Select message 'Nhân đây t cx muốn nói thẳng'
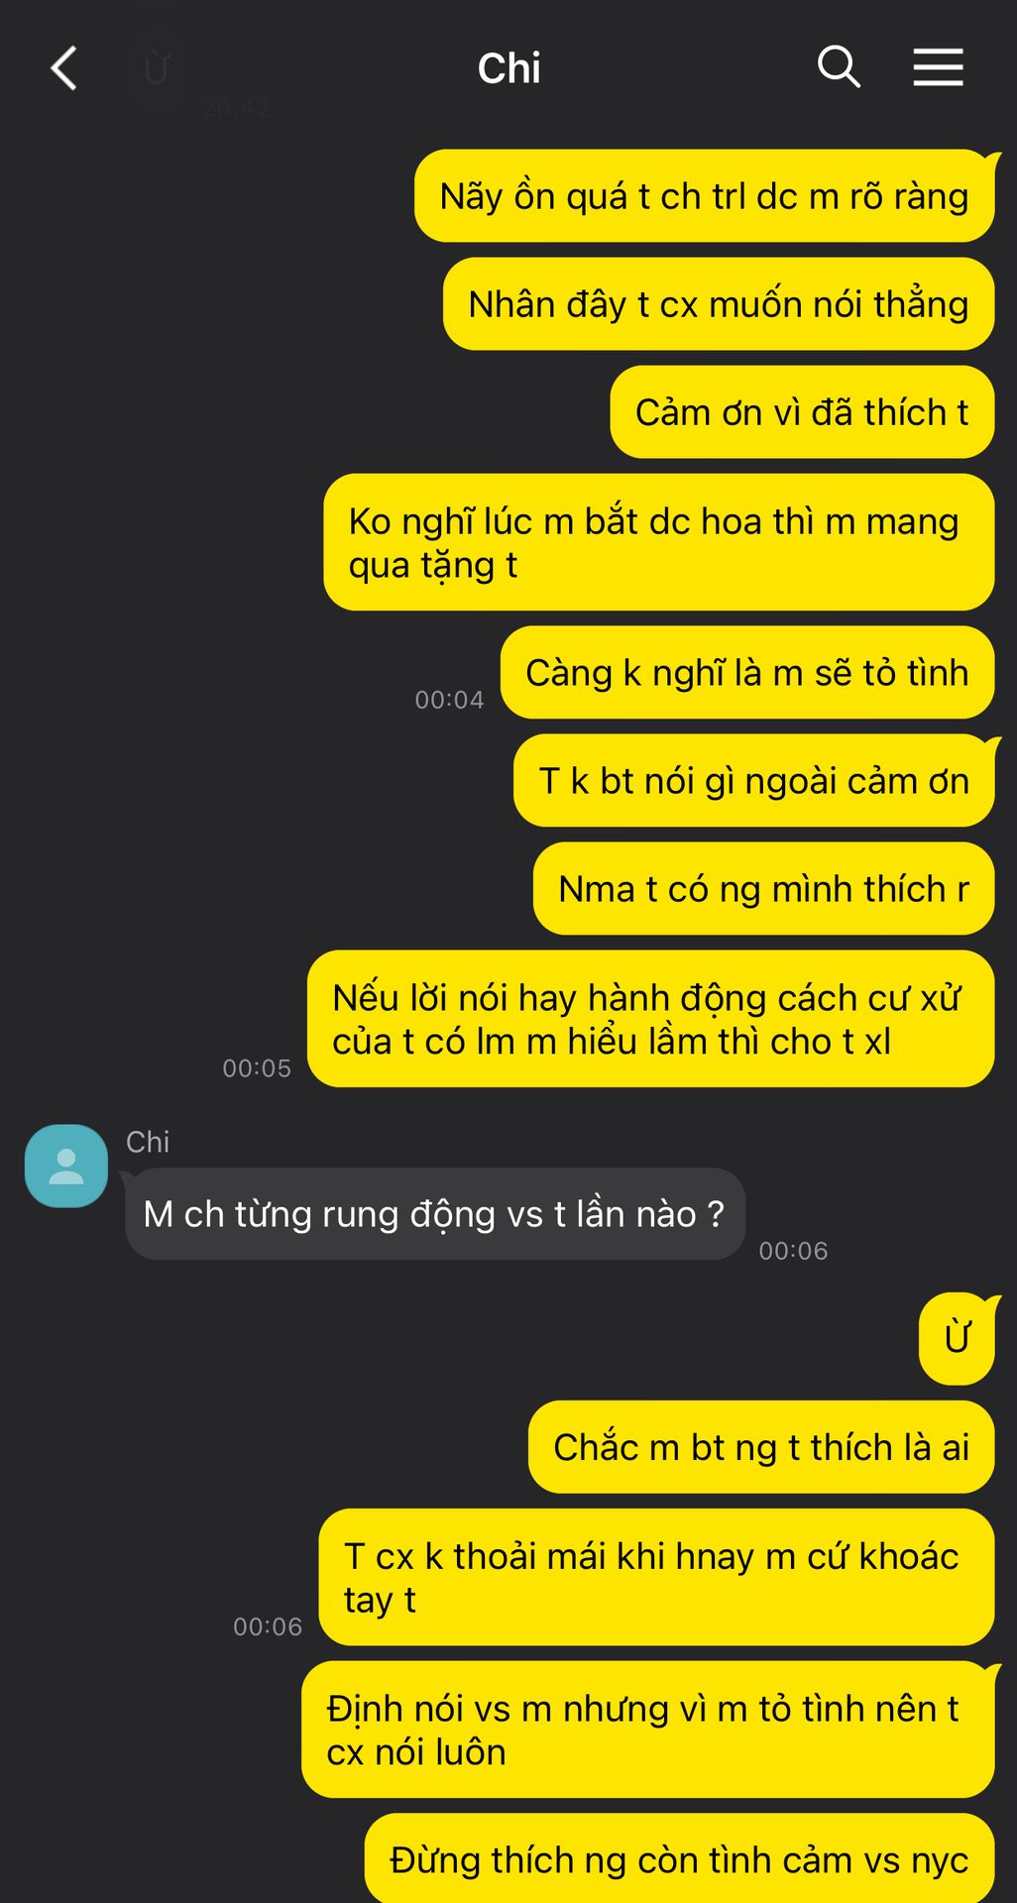Screen dimensions: 1017x1903 718,304
